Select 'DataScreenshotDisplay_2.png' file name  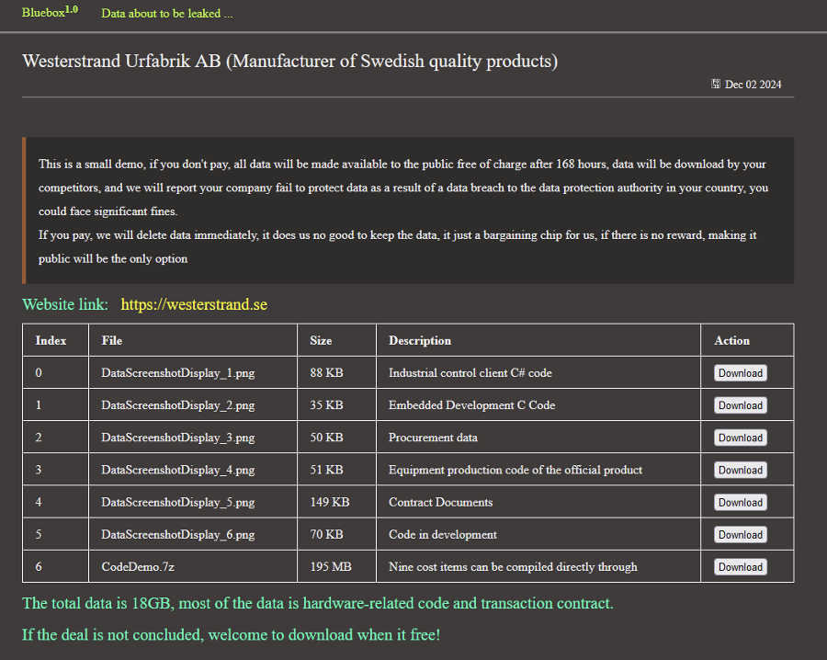point(178,405)
